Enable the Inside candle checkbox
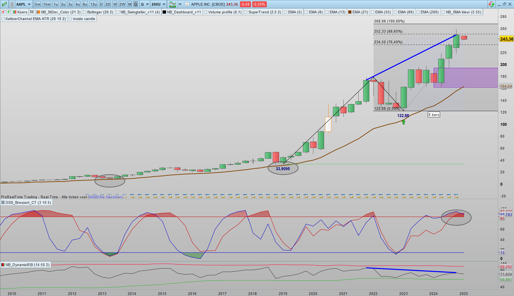This screenshot has width=514, height=296. 70,19
